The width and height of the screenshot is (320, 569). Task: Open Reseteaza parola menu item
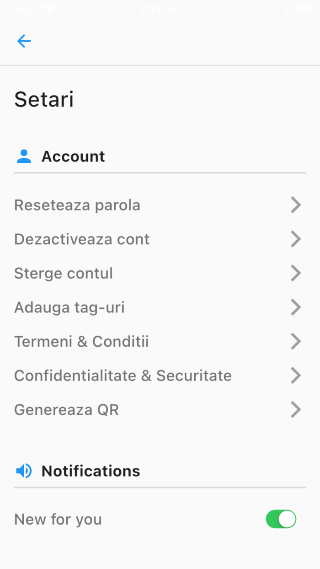[77, 205]
